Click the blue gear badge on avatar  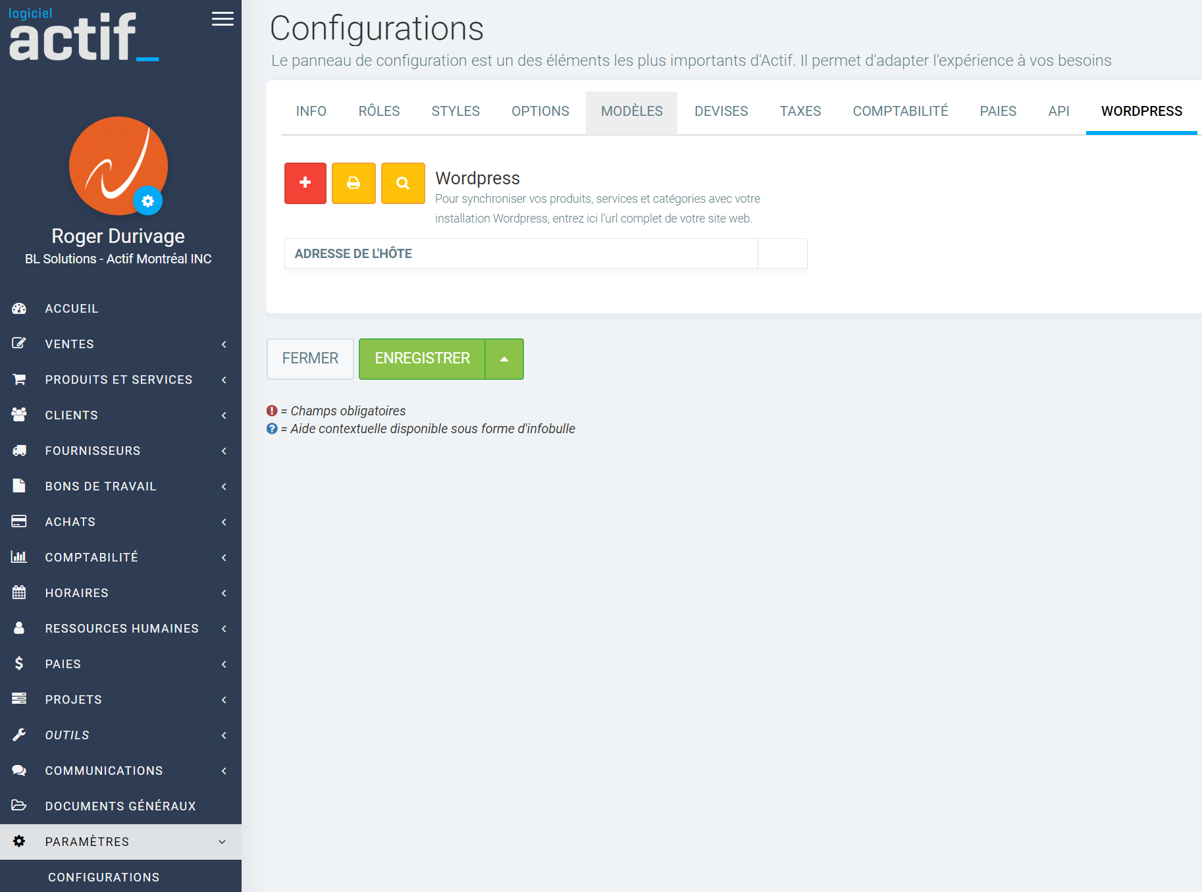point(148,201)
